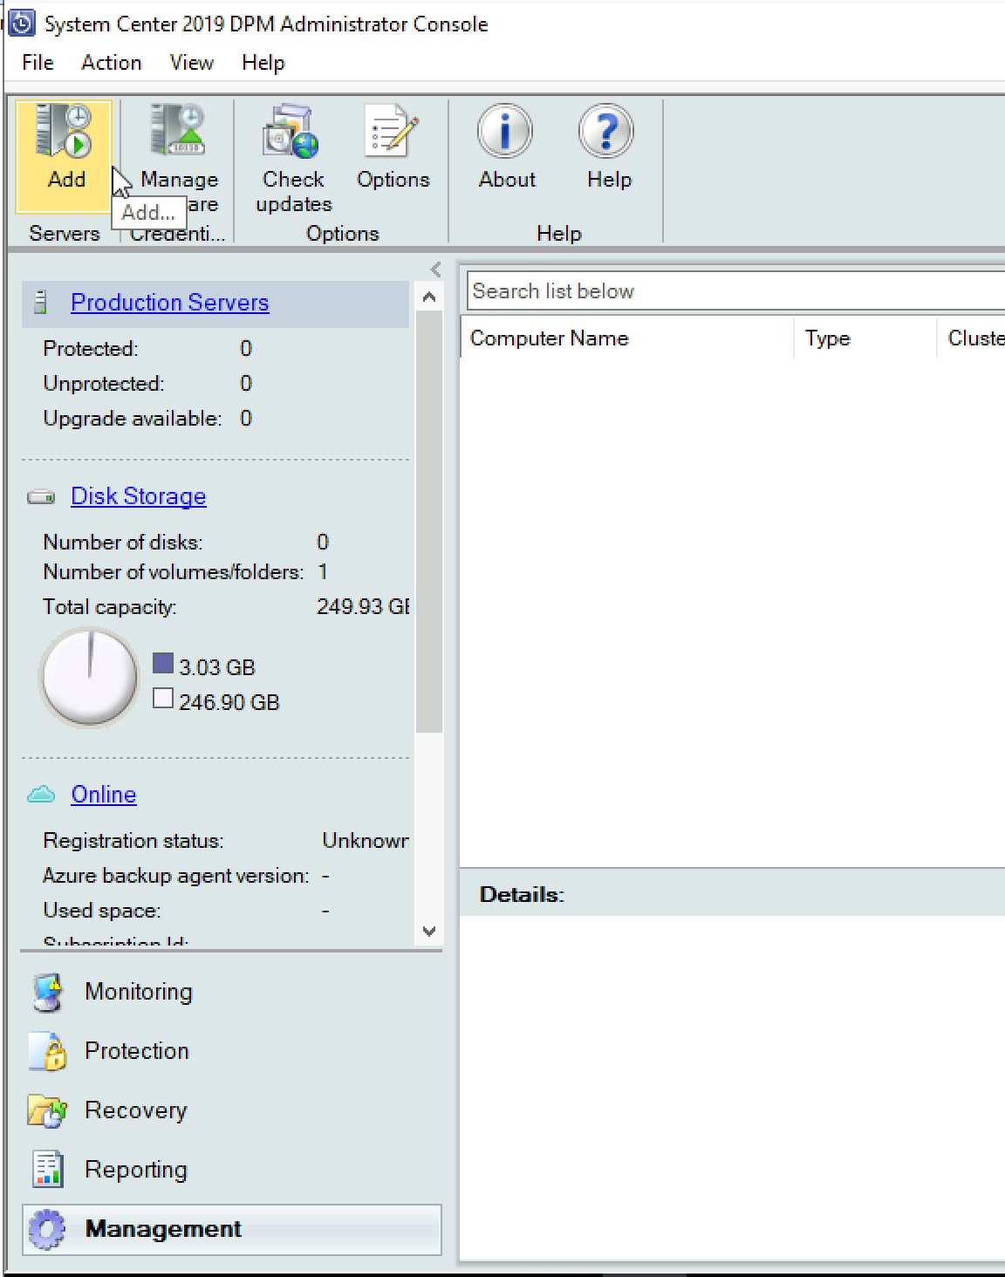Open the Options ribbon icon
This screenshot has height=1277, width=1005.
tap(392, 132)
